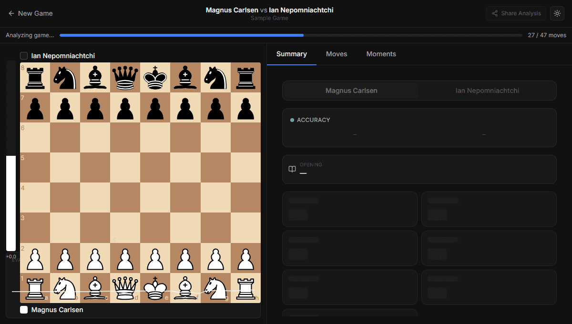Click the opening book icon
The height and width of the screenshot is (324, 572).
292,169
